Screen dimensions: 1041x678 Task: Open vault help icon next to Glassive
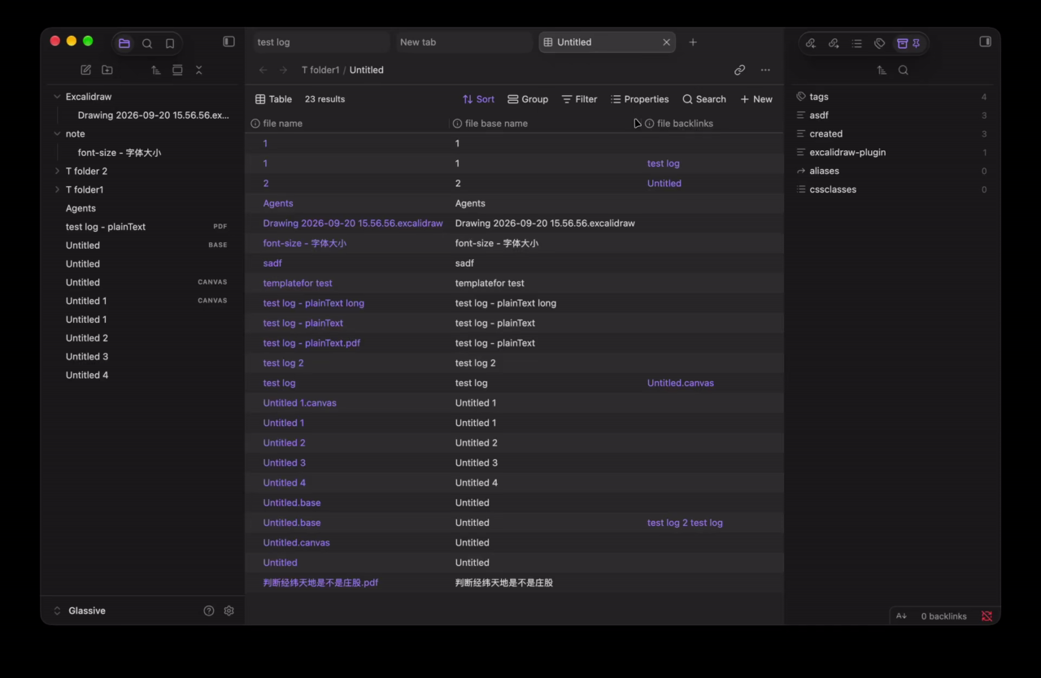(x=209, y=611)
